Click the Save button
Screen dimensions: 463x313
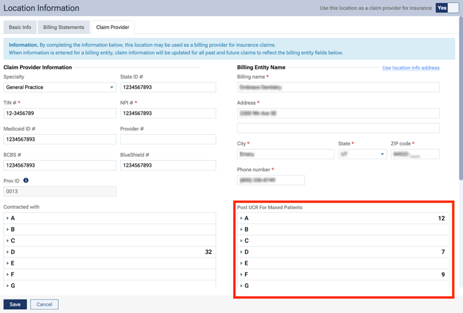[x=15, y=304]
